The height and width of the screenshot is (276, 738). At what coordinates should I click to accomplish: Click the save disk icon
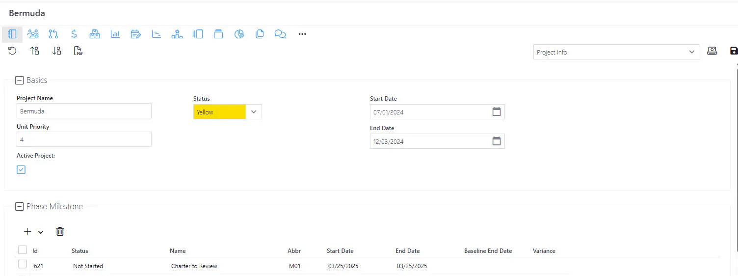[734, 51]
